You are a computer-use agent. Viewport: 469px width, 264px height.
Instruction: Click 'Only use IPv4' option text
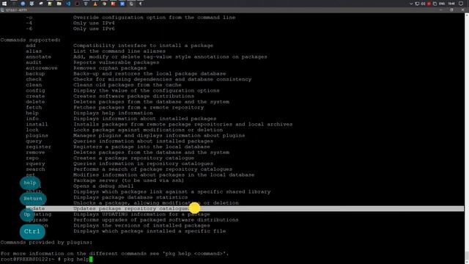tap(94, 23)
